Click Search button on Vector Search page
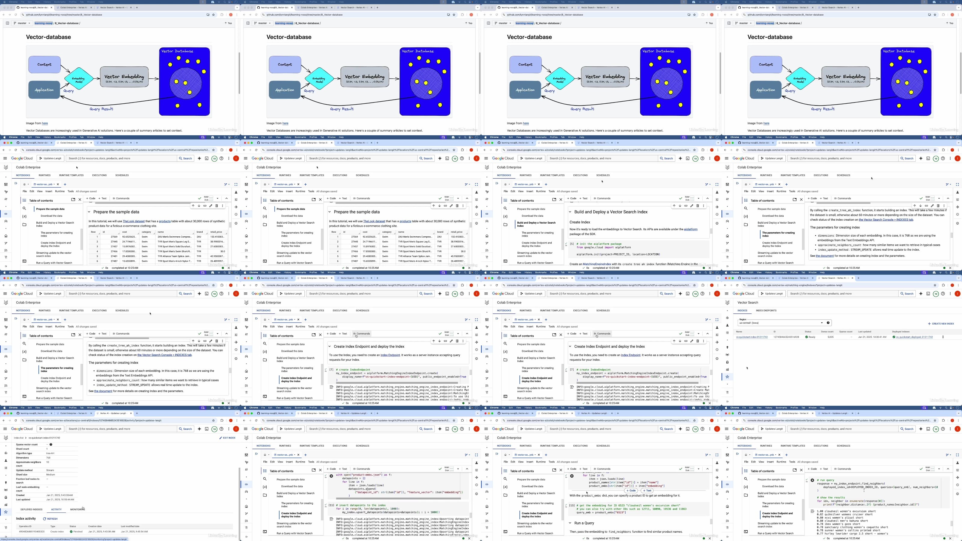962x541 pixels. 906,293
